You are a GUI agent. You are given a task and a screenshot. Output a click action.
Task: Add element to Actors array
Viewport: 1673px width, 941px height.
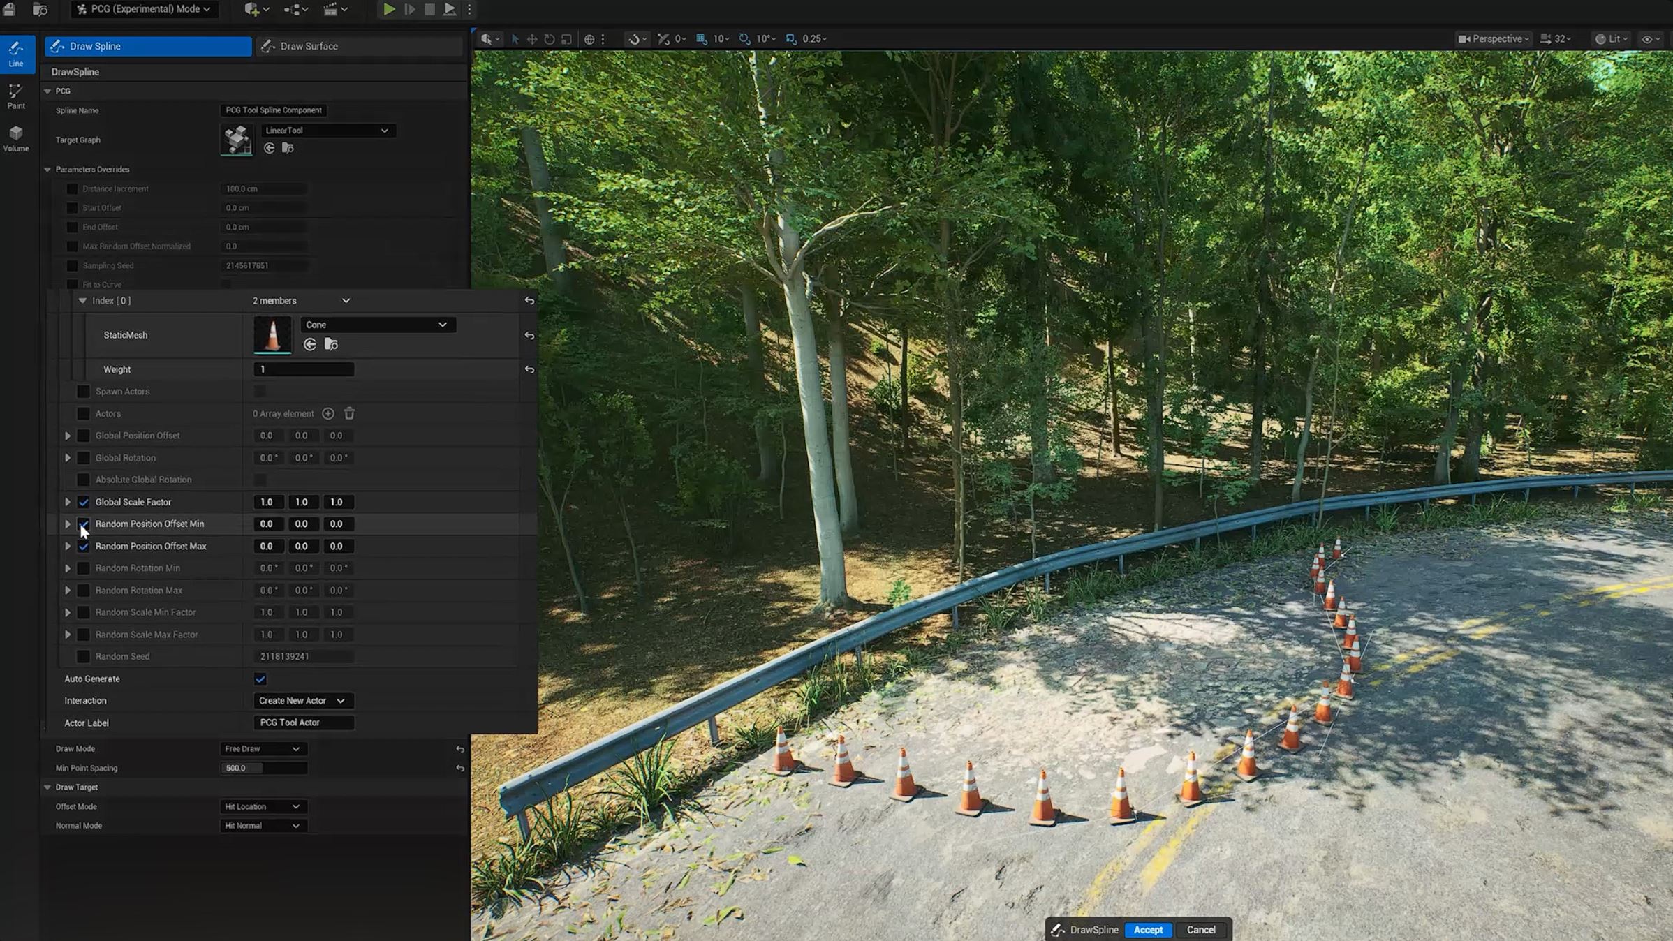[x=328, y=414]
